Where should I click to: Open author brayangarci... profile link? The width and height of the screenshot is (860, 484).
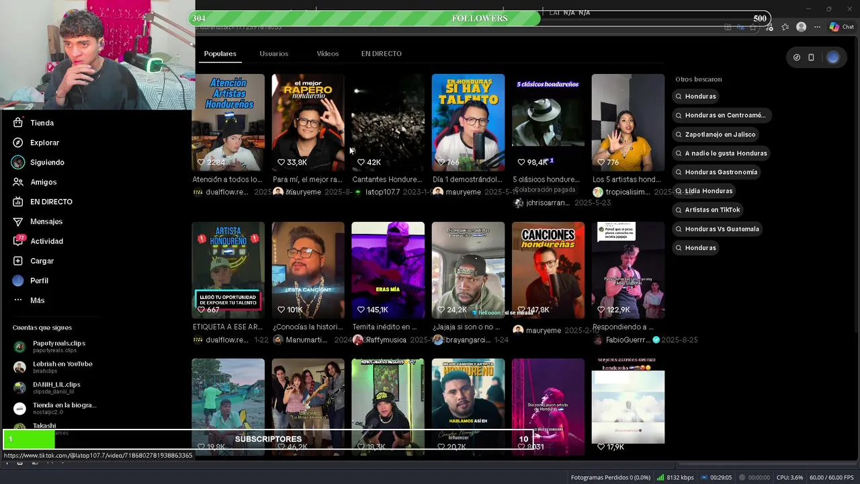(468, 340)
